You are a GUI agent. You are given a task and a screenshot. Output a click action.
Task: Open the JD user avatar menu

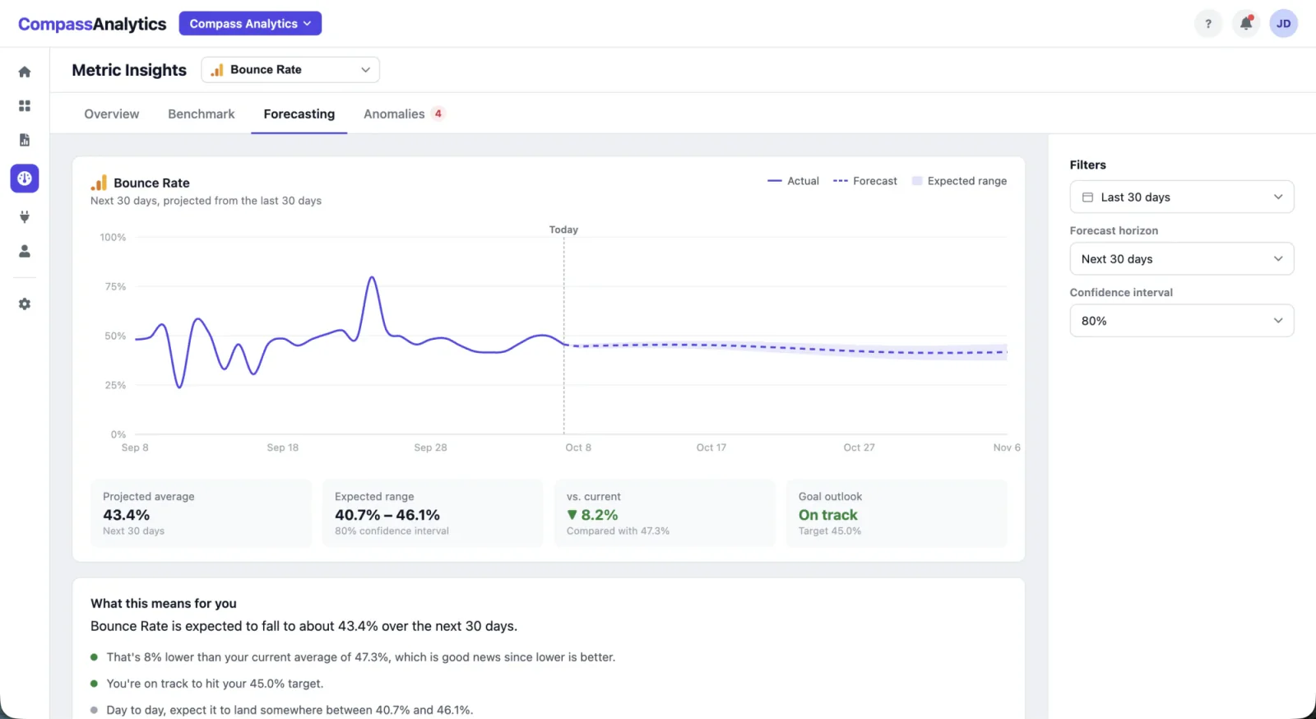[x=1284, y=24]
